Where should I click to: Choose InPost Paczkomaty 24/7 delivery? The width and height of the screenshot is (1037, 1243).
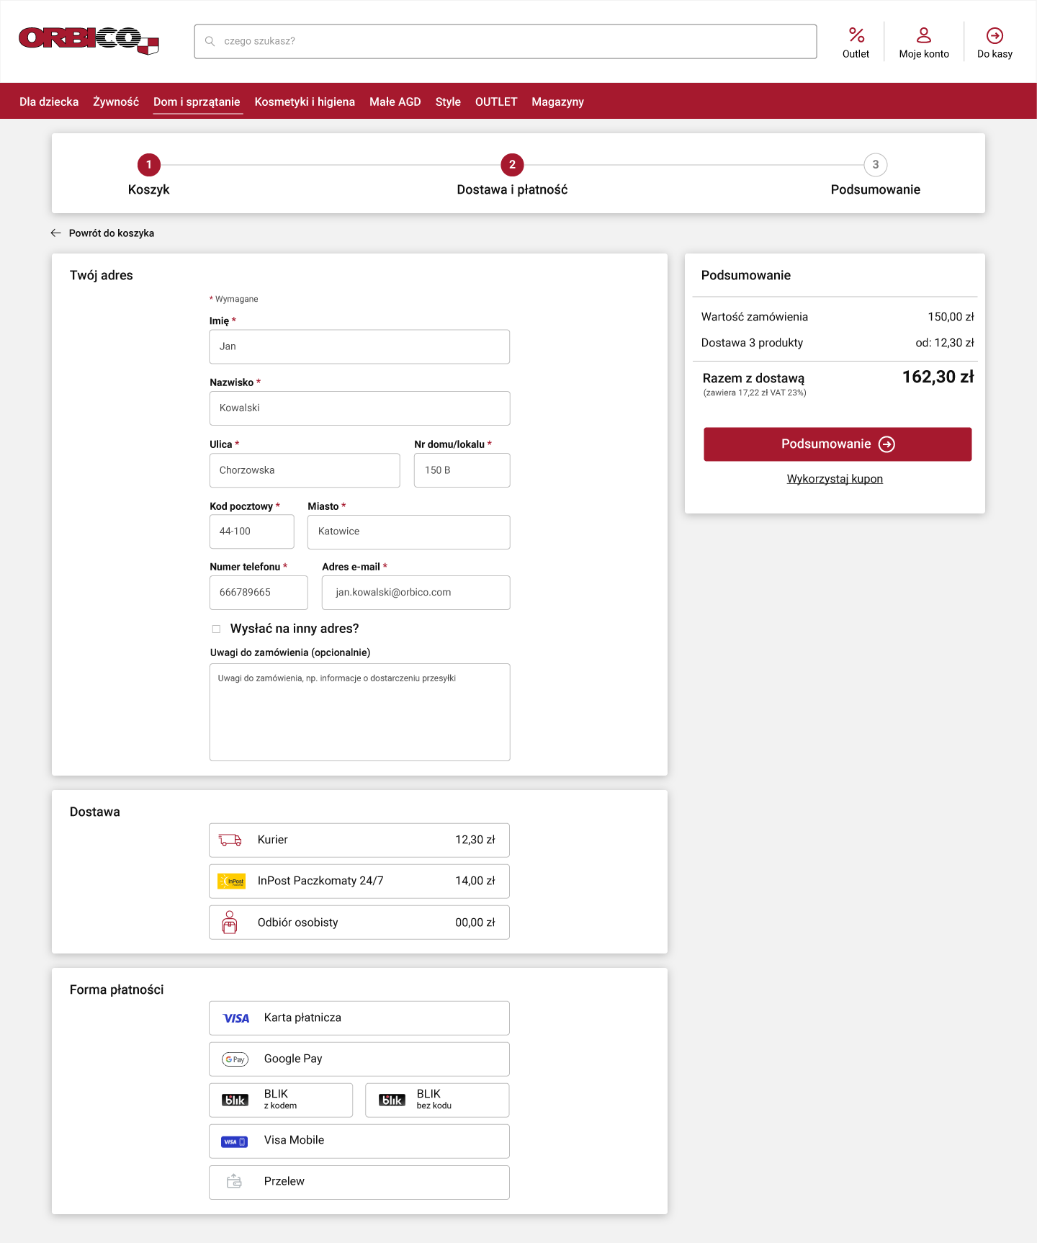359,881
